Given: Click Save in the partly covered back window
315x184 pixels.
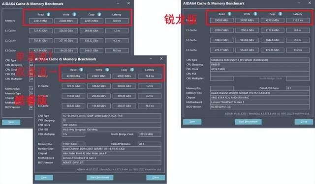Looking at the screenshot, I should 11,122.
